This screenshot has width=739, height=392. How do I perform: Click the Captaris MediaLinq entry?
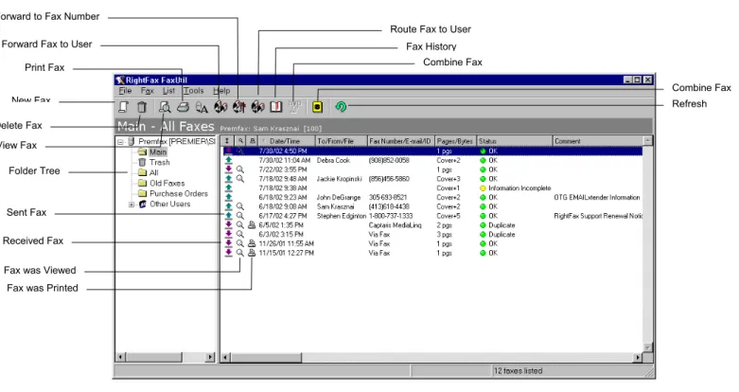click(395, 225)
